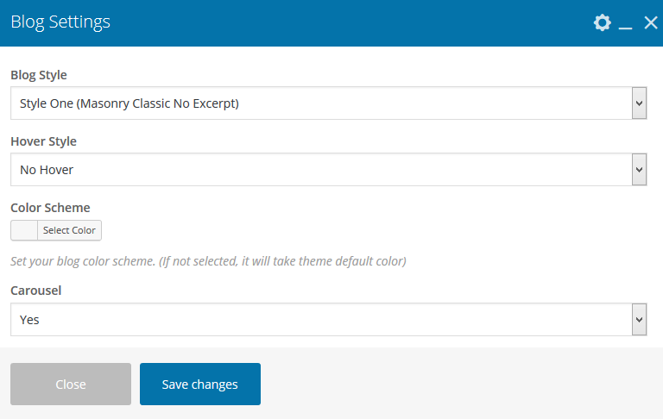Open the Hover Style dropdown showing No Hover
Viewport: 663px width, 419px height.
click(319, 170)
